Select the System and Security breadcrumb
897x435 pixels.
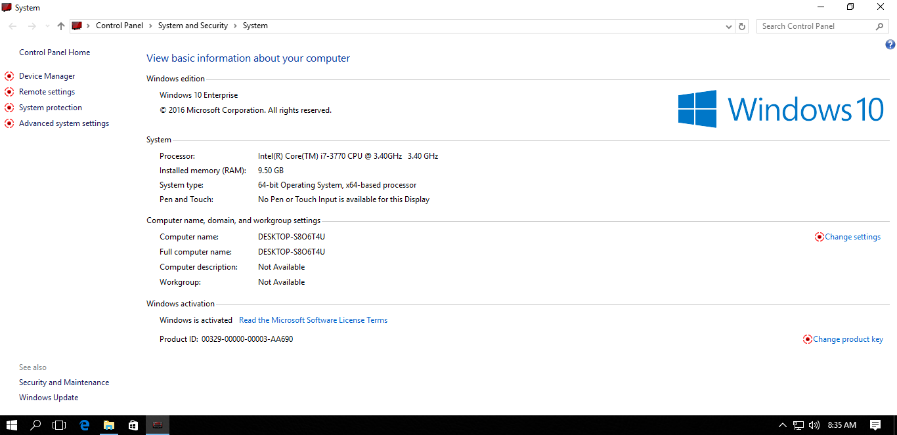[x=193, y=26]
